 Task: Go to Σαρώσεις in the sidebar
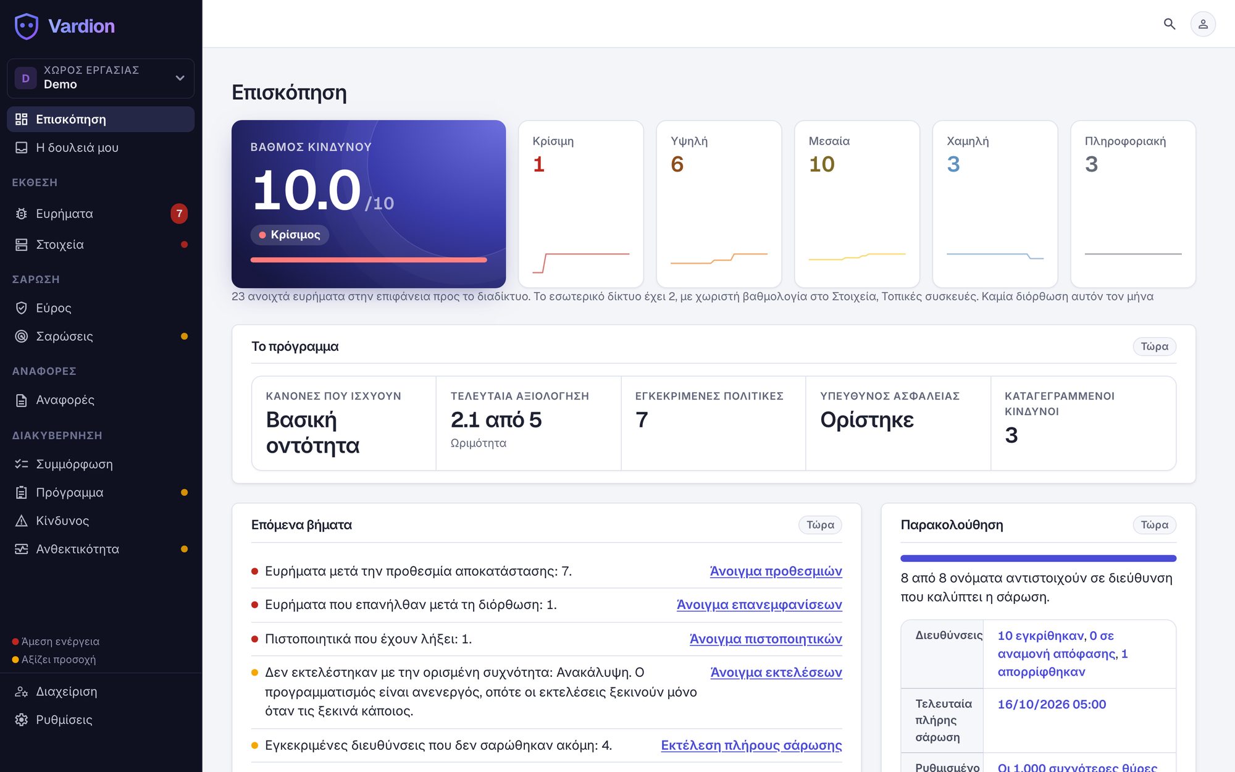(101, 336)
